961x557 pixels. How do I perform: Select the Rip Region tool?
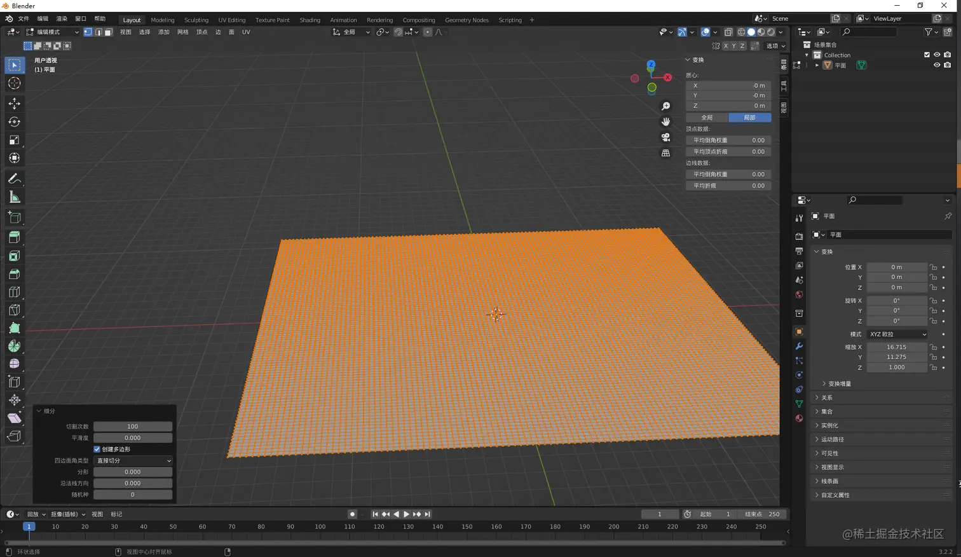[14, 436]
